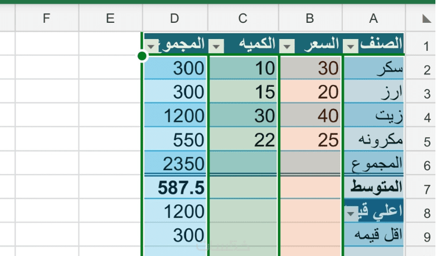
Task: Click the Select All corner triangle
Action: pos(426,19)
